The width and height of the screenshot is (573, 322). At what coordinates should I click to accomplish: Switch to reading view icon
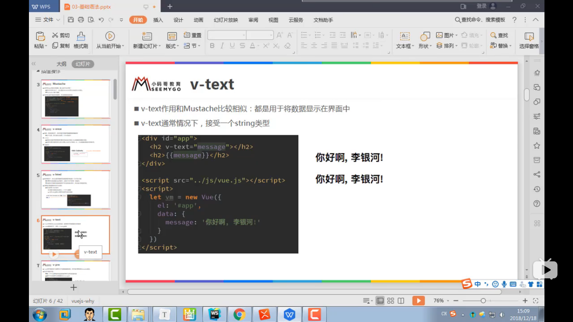tap(401, 301)
